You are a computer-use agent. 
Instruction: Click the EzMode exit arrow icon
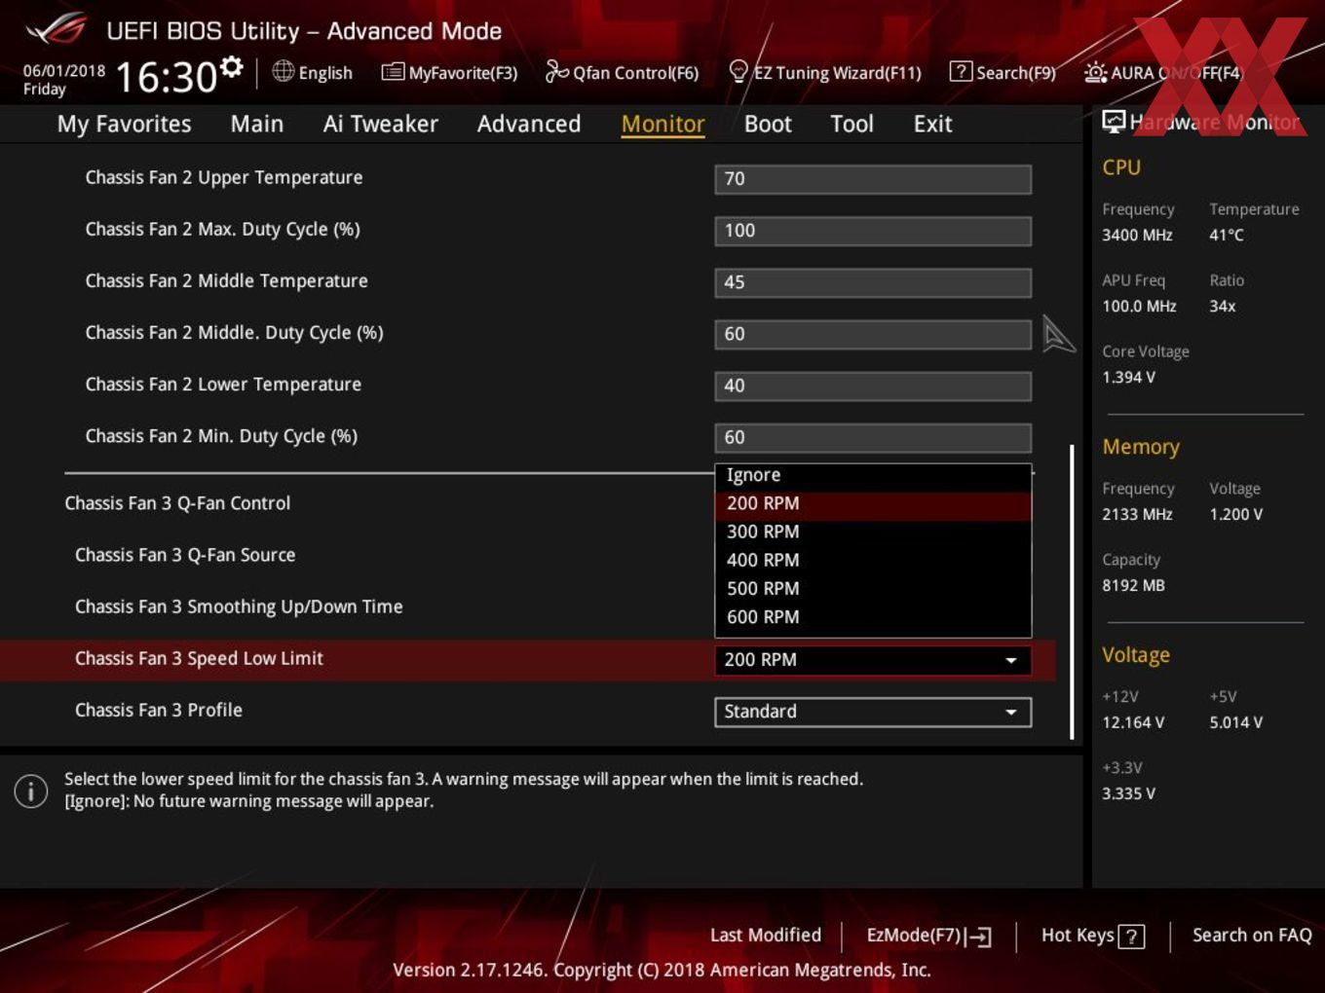click(x=979, y=937)
